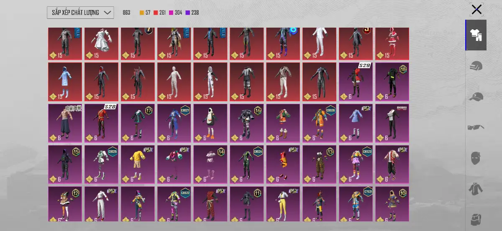Close the inventory with the X icon
Viewport: 502px width, 231px height.
(476, 9)
